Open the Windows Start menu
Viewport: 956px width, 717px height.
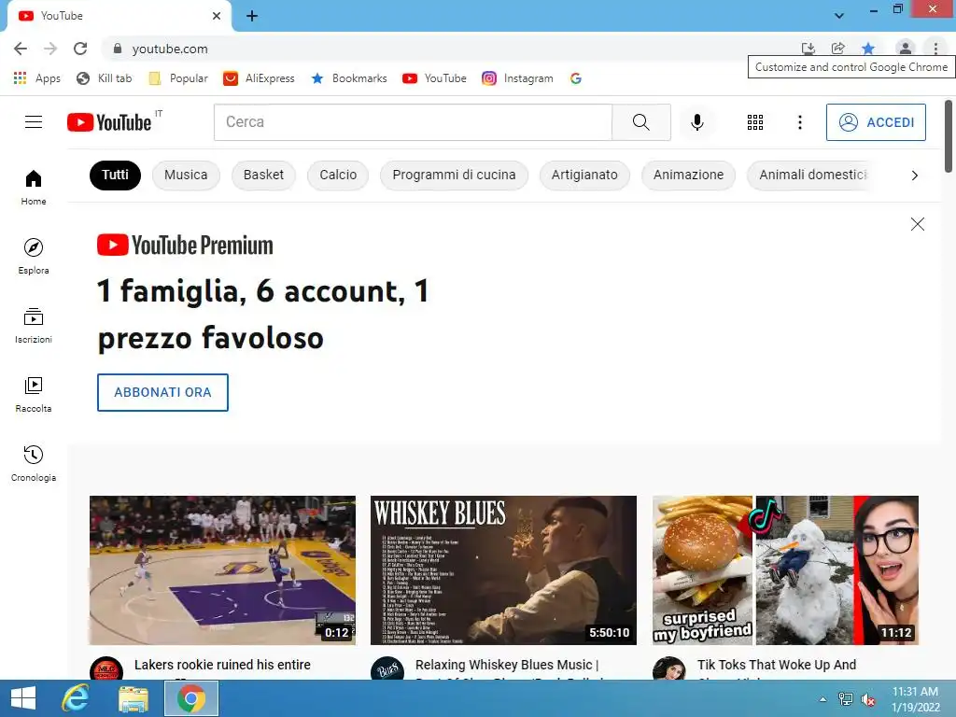click(x=23, y=698)
